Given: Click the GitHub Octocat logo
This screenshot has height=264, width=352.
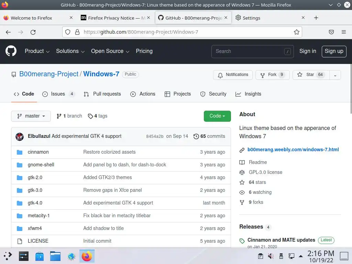Looking at the screenshot, I should (x=11, y=51).
